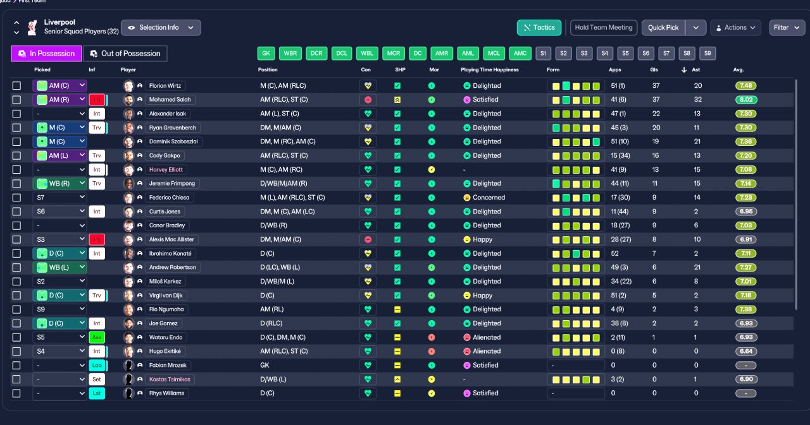Viewport: 810px width, 425px height.
Task: Click the Lst badge for Rhys Williams
Action: pyautogui.click(x=97, y=393)
